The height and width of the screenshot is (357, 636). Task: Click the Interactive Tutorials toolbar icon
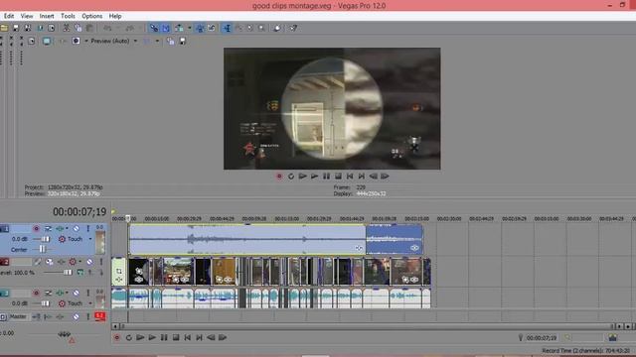click(x=277, y=28)
